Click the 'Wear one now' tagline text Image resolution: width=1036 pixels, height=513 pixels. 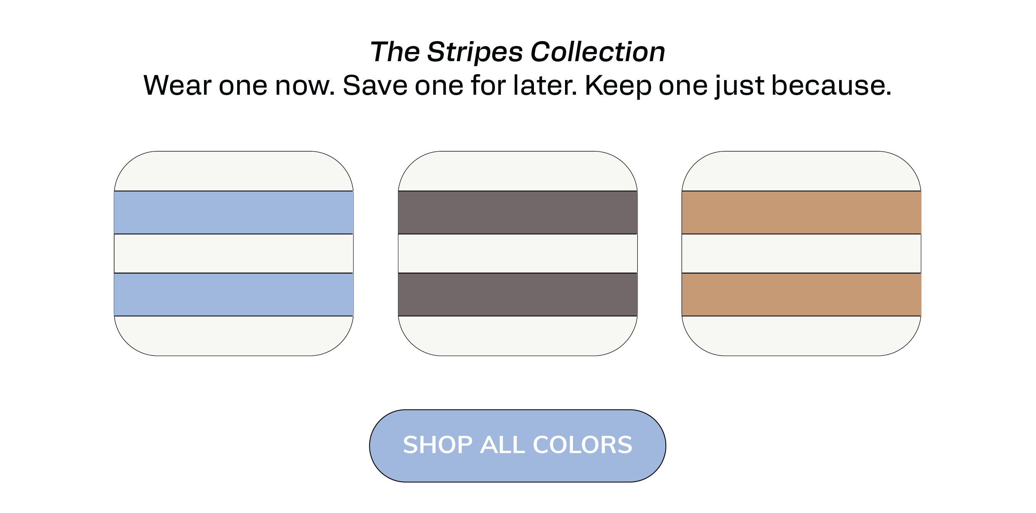pos(517,85)
